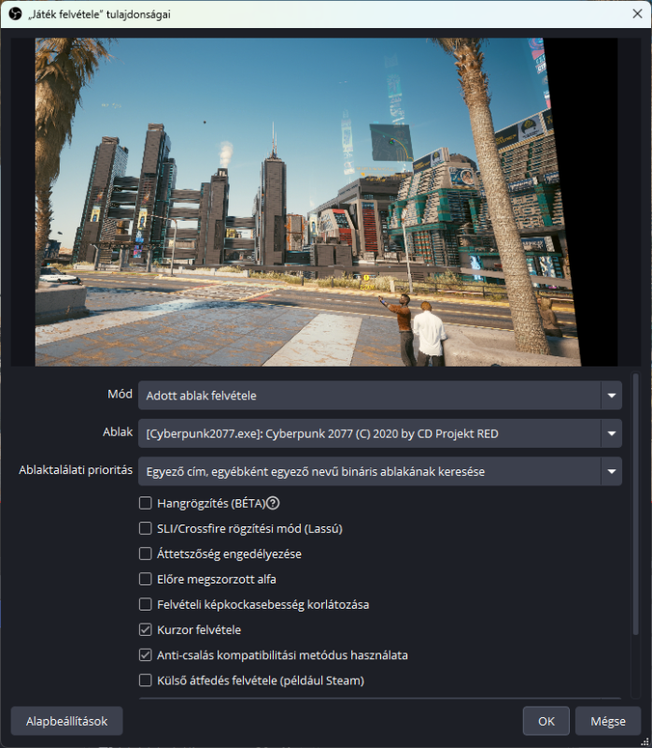Toggle Áttetszőség engedélyezése checkbox
The height and width of the screenshot is (748, 652).
click(146, 554)
